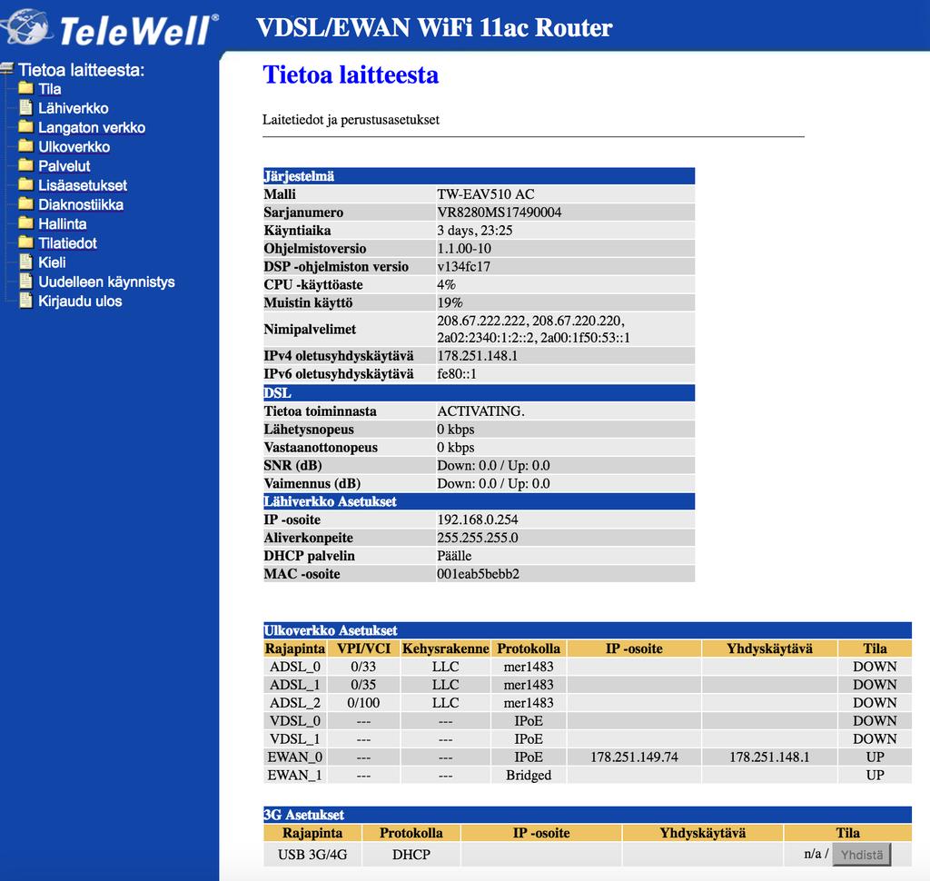930x881 pixels.
Task: Click the Tietoa laitteesta page title
Action: 351,74
